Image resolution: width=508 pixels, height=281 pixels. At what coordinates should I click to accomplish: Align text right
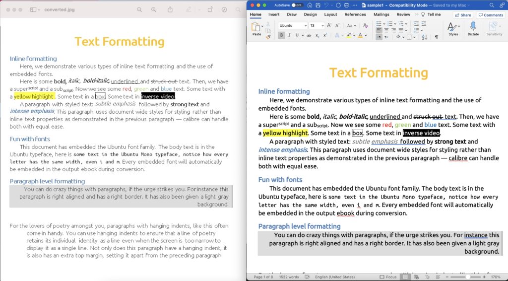[393, 30]
